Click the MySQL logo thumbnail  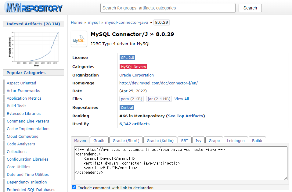(79, 39)
